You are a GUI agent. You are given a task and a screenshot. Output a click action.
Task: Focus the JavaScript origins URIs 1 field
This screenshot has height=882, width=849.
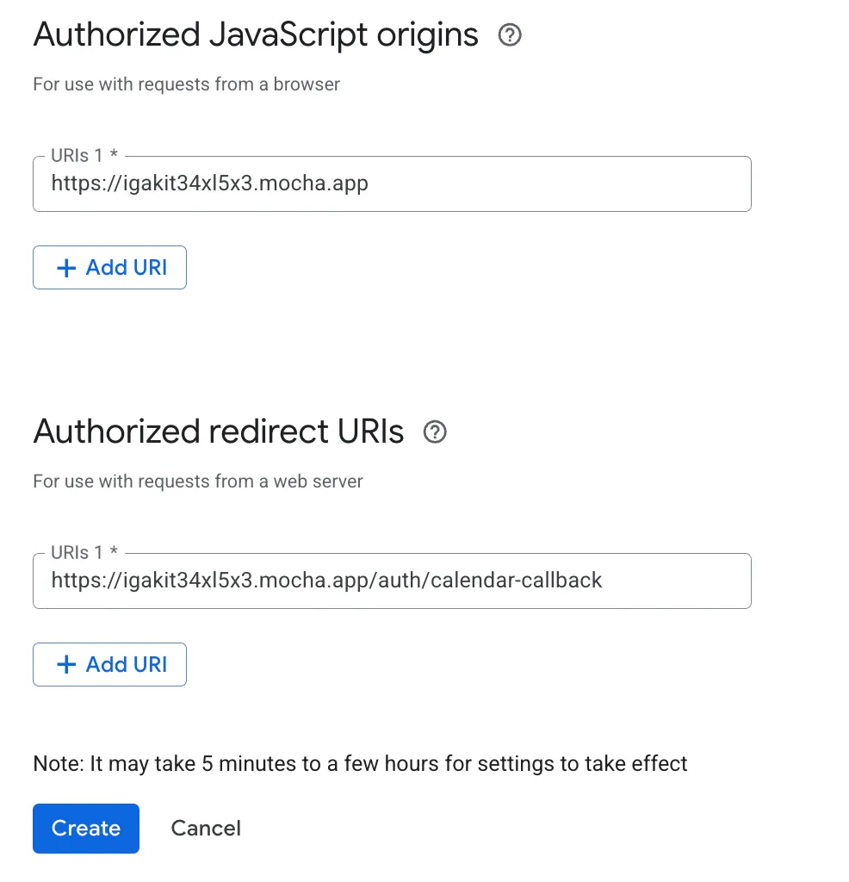click(x=392, y=183)
